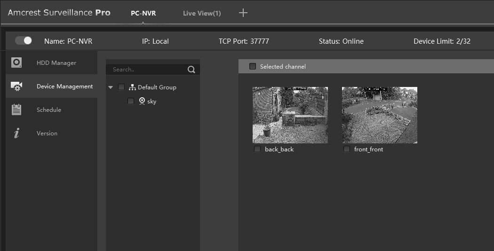The height and width of the screenshot is (251, 494).
Task: Click the Name: PC-NVR text
Action: click(68, 41)
